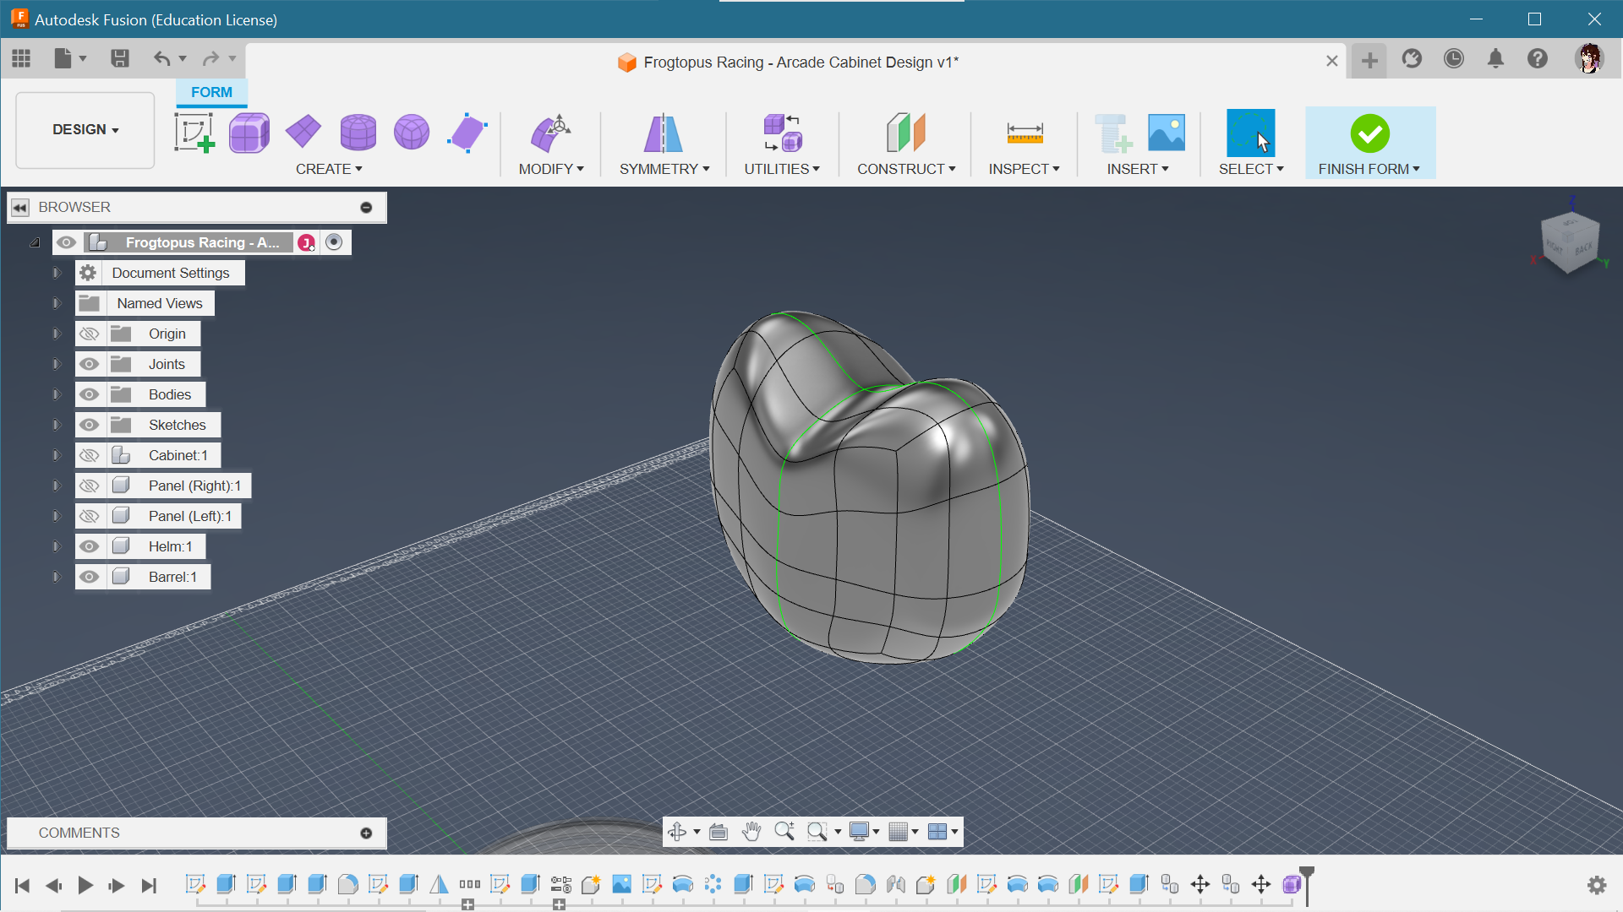
Task: Click the FINISH FORM button
Action: (x=1369, y=143)
